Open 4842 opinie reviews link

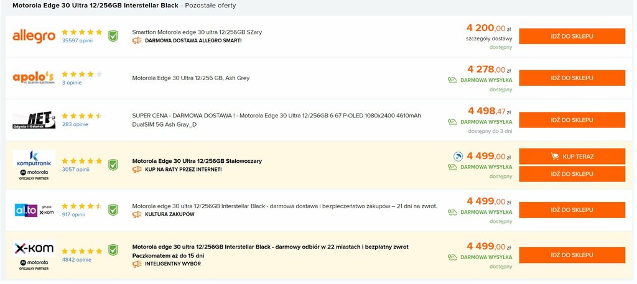(x=77, y=260)
